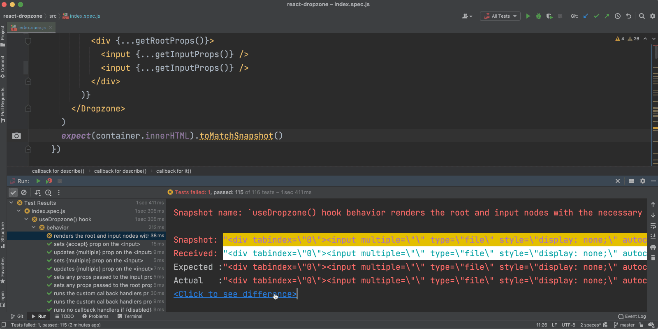Hide the Run tool window with the minus icon
Viewport: 658px width, 329px height.
click(653, 181)
